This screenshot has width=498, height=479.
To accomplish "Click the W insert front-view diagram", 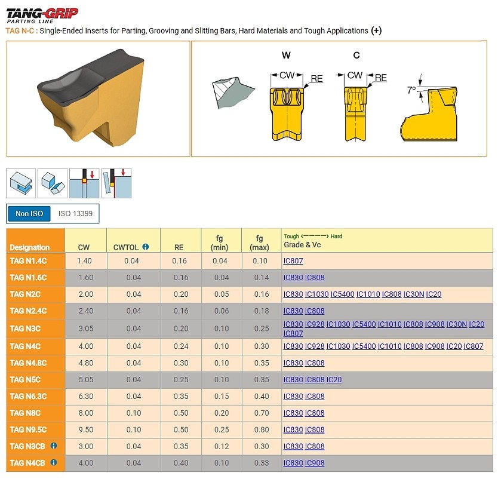I will (287, 113).
